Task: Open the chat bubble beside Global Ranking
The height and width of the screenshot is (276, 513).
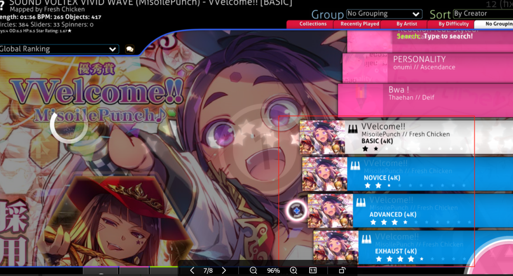Action: (130, 49)
